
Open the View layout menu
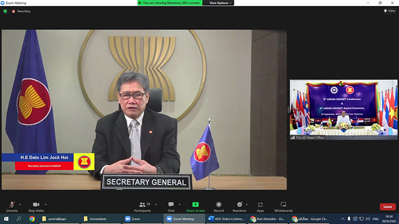[389, 10]
